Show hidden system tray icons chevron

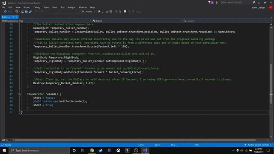click(233, 150)
